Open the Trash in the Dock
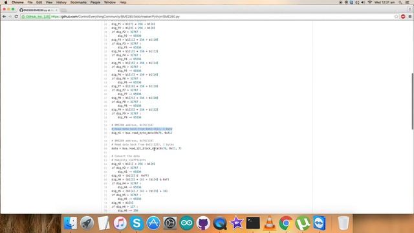This screenshot has width=414, height=233. point(343,223)
